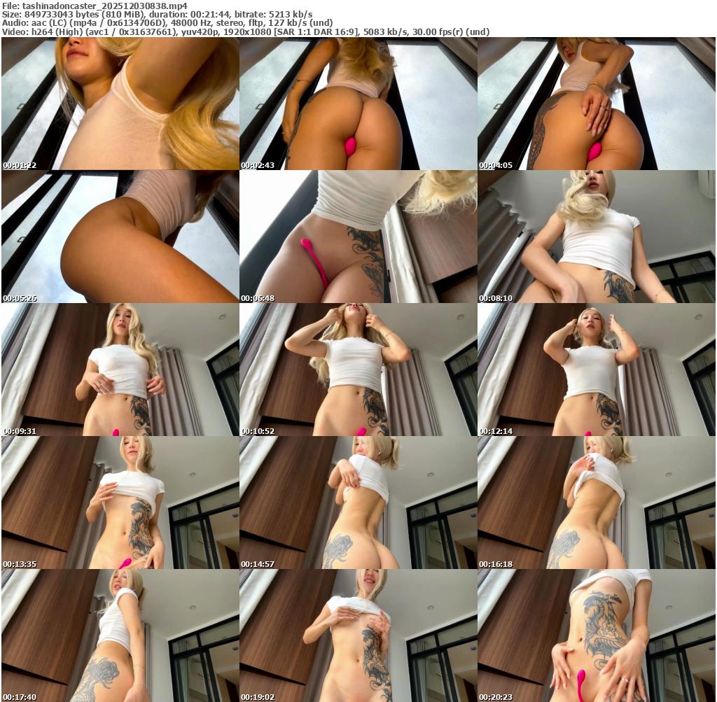The height and width of the screenshot is (702, 717).
Task: Select the Video h264 stream info line
Action: (x=246, y=32)
